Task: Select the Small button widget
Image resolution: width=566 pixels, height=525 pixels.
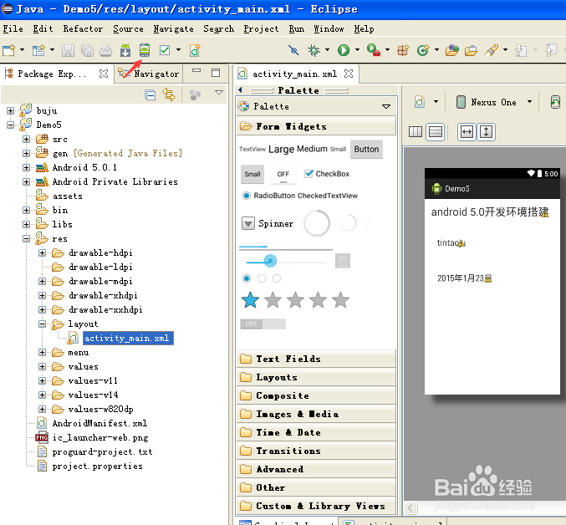Action: pyautogui.click(x=252, y=174)
